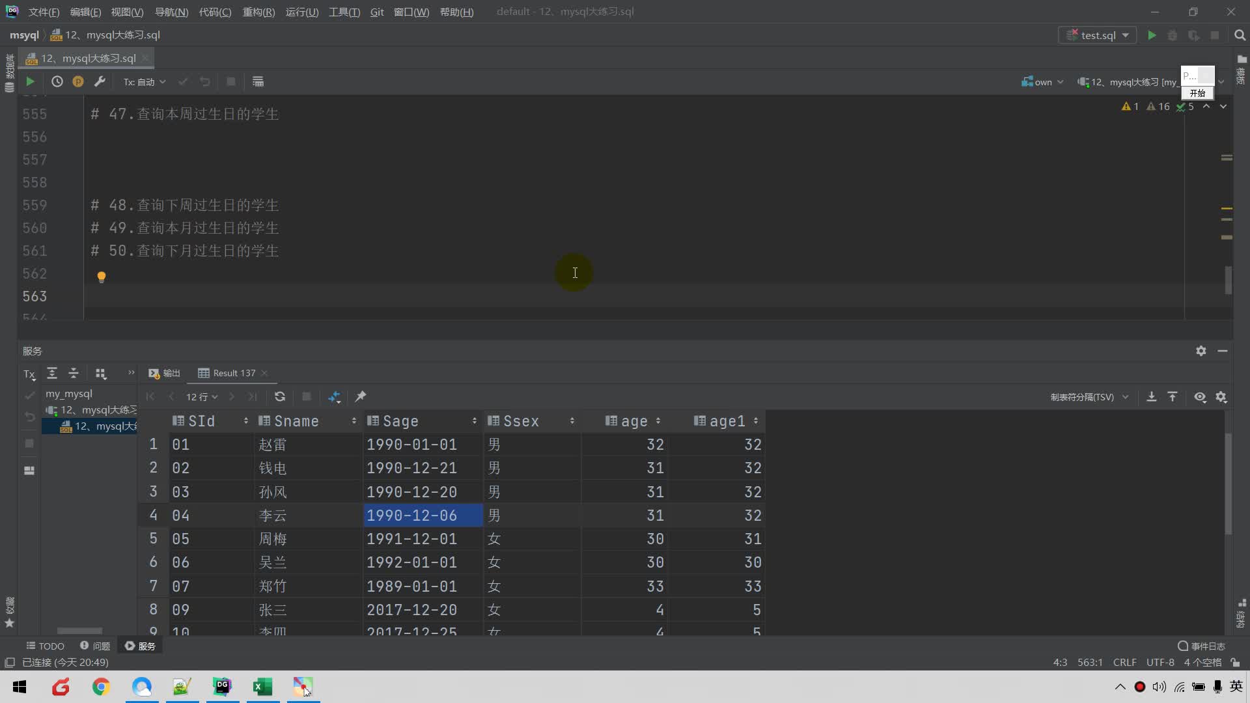1250x703 pixels.
Task: Click the upload-to-database arrow icon
Action: 1173,396
